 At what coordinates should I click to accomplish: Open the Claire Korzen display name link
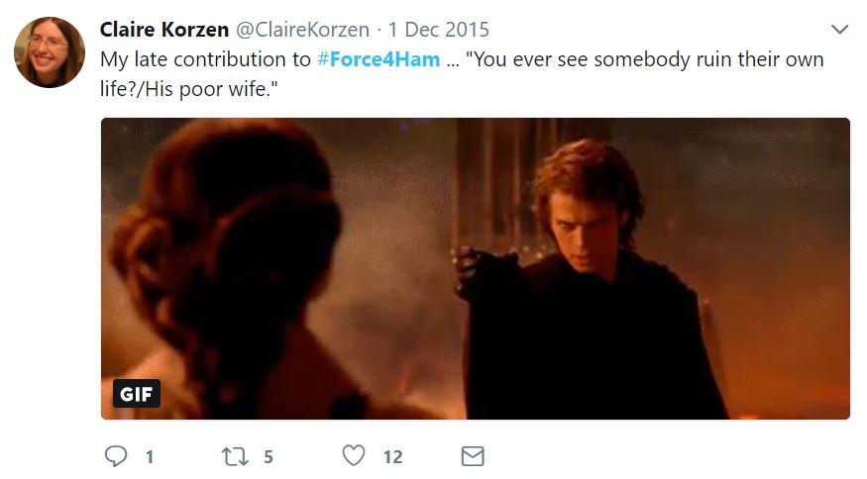pos(164,30)
